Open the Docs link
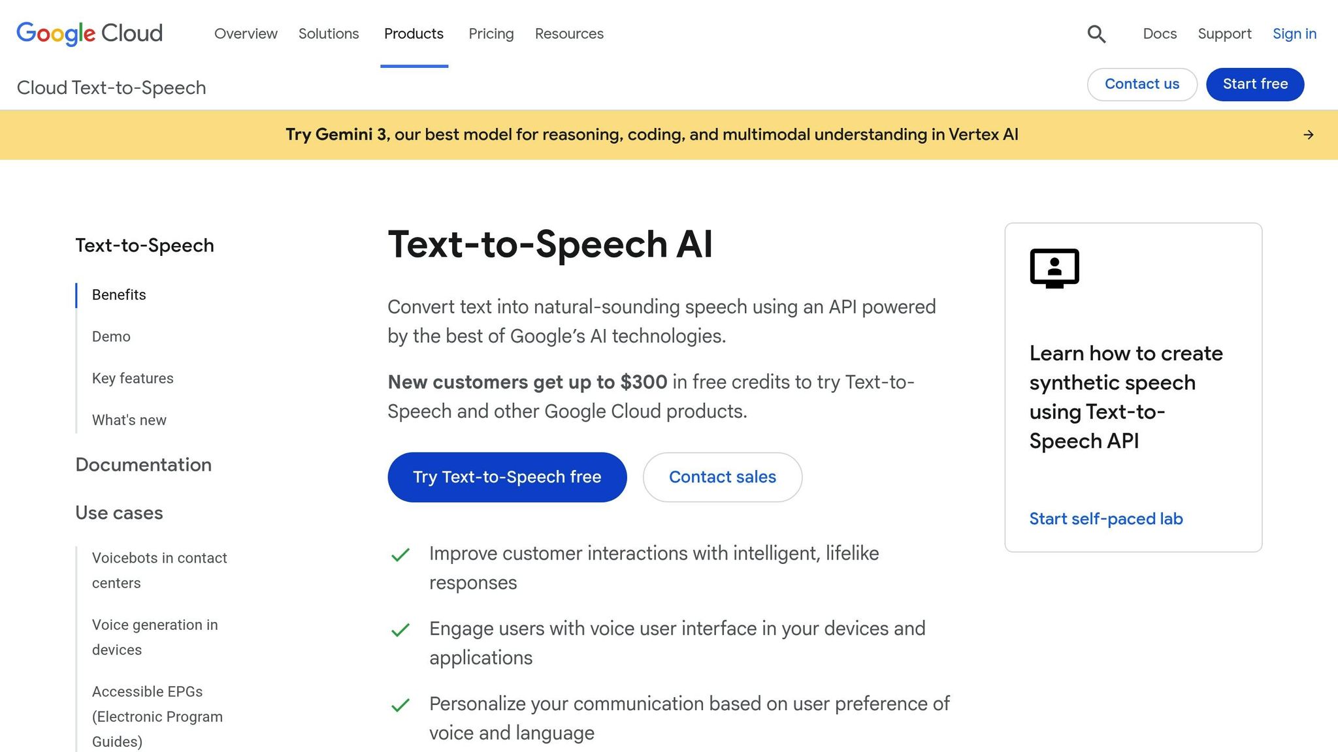Image resolution: width=1338 pixels, height=752 pixels. pyautogui.click(x=1160, y=34)
